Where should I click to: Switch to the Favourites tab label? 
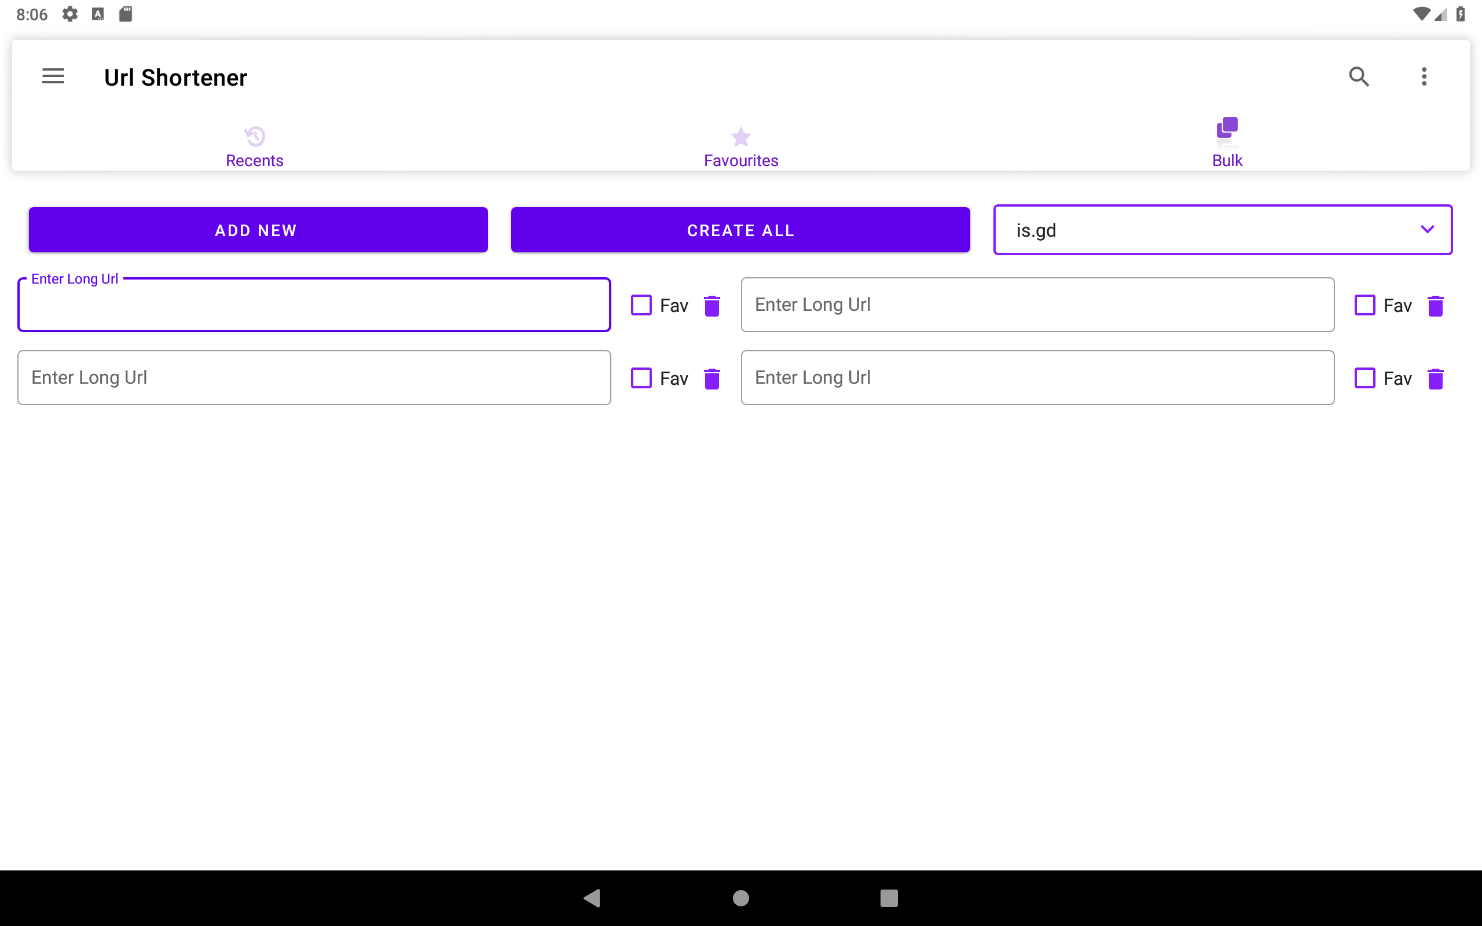click(x=741, y=160)
